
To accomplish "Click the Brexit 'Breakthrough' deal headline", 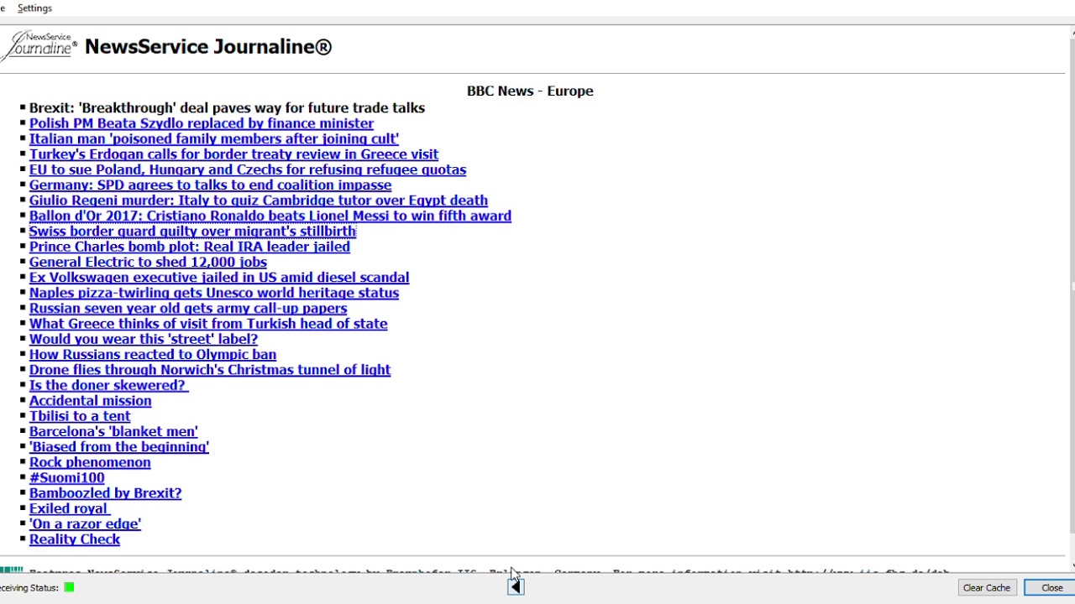I will click(x=227, y=107).
